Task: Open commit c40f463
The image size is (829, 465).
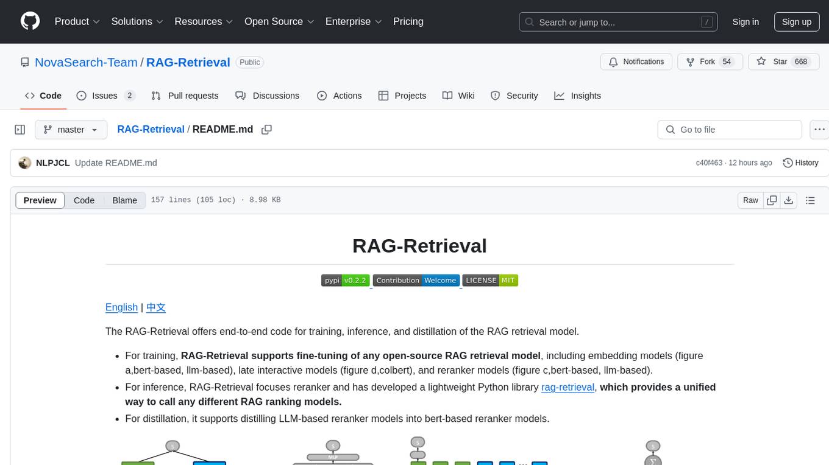Action: (x=709, y=163)
